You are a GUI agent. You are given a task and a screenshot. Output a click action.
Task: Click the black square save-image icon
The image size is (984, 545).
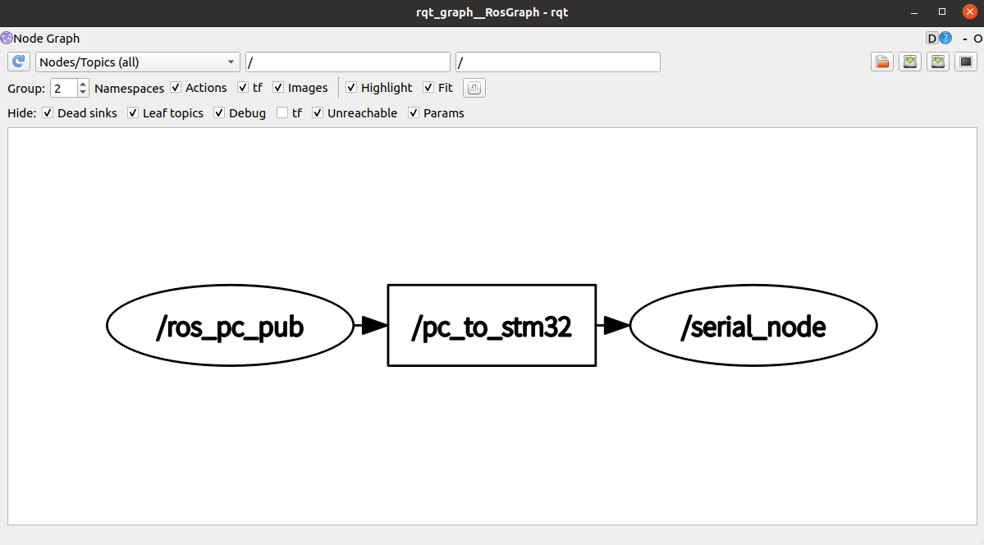[x=966, y=62]
